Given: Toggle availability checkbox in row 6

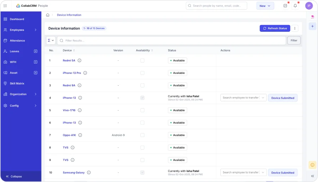Looking at the screenshot, I should tap(142, 123).
